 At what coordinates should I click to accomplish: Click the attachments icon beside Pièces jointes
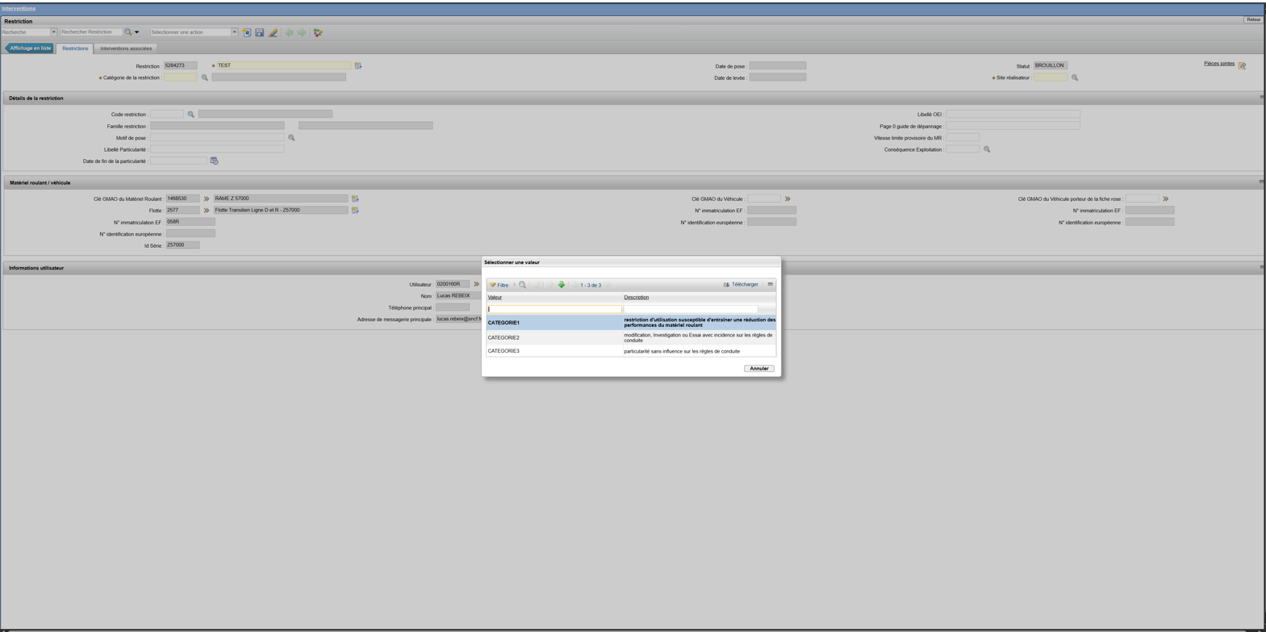point(1243,65)
